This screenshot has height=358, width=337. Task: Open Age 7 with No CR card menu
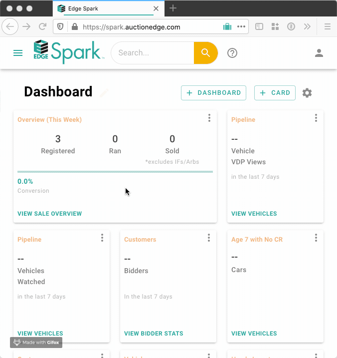[x=316, y=238]
